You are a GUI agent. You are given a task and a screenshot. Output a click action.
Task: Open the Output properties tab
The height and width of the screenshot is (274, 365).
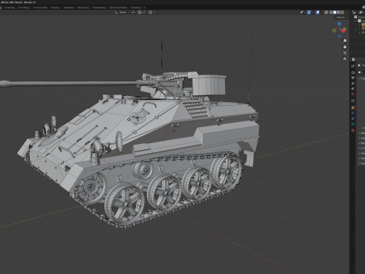pos(353,78)
